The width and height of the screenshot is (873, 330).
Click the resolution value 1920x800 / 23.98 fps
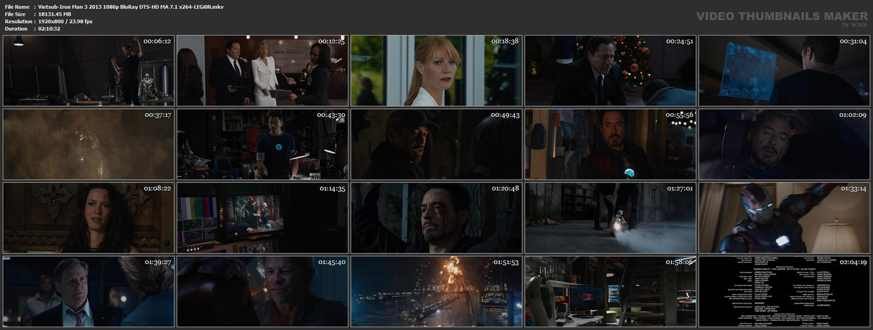[x=65, y=21]
